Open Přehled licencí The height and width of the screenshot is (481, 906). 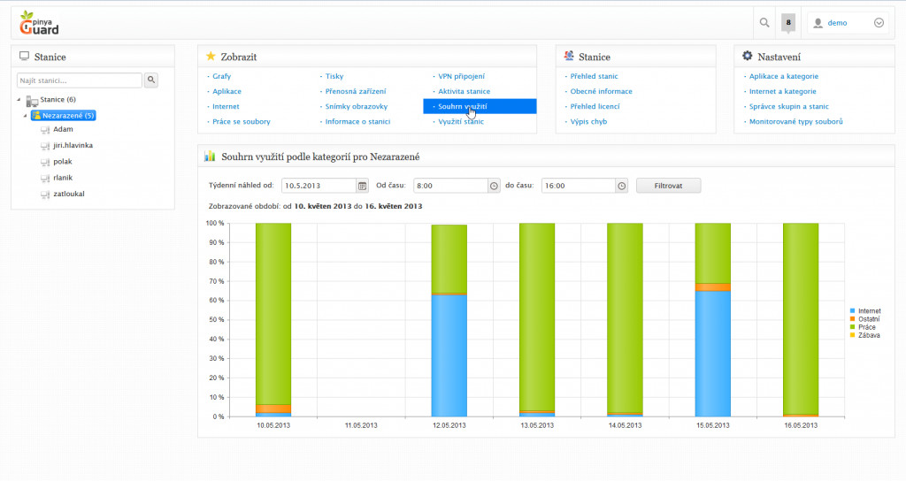(x=595, y=106)
